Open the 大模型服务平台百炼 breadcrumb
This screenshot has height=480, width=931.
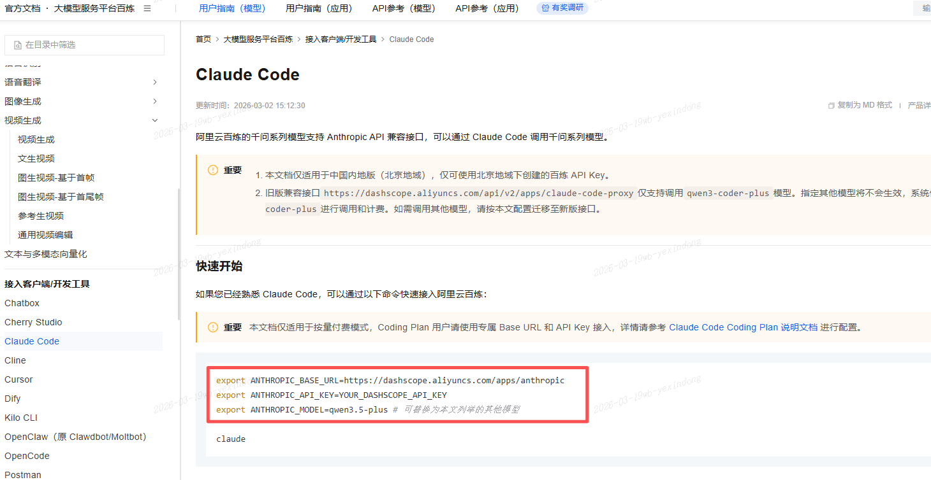pyautogui.click(x=258, y=39)
